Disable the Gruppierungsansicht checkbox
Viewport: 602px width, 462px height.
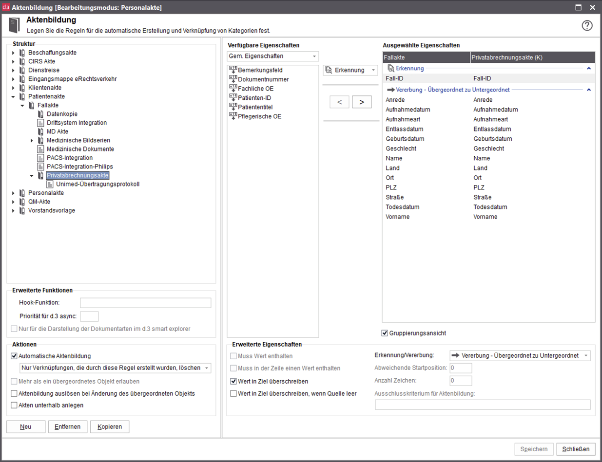[x=384, y=333]
